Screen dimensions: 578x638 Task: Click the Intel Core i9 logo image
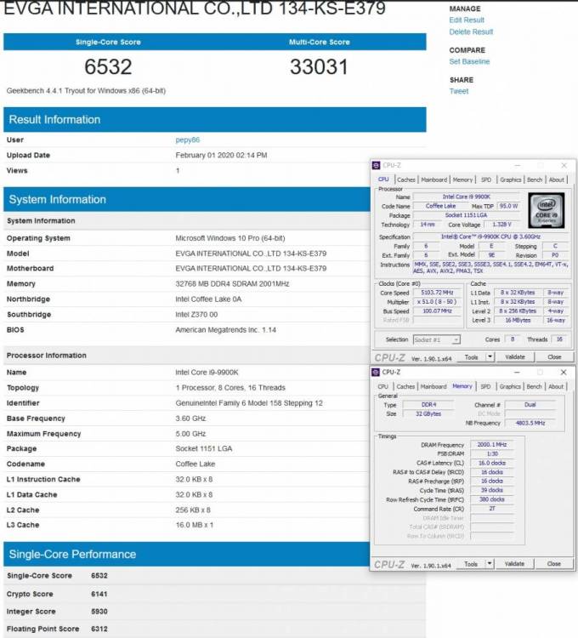[547, 210]
